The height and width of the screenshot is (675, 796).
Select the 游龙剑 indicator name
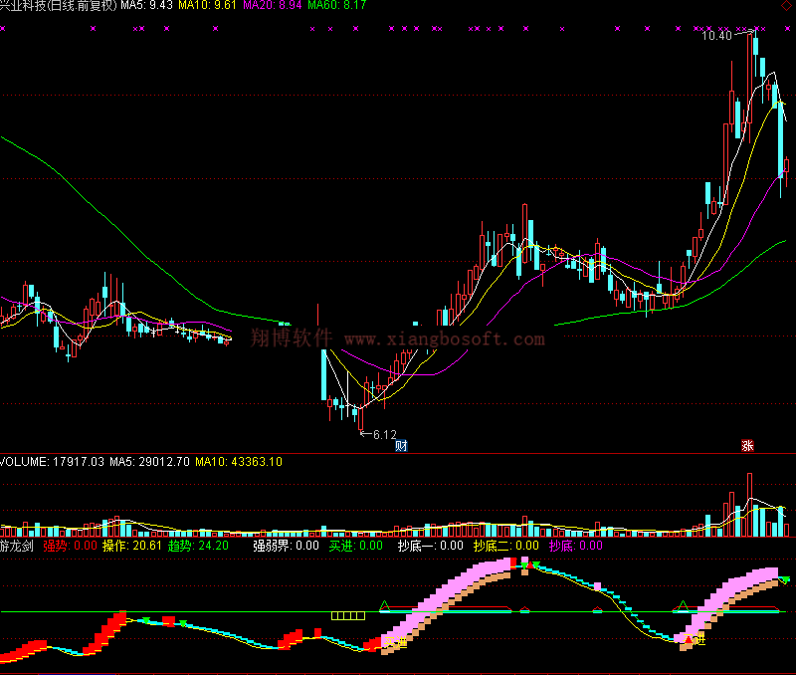[x=17, y=546]
